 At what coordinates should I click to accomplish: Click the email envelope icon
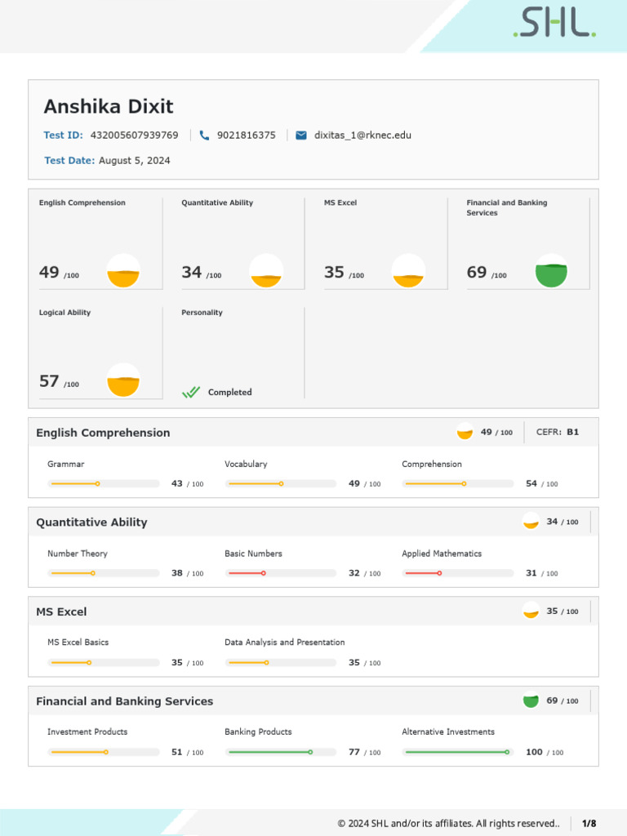point(301,136)
